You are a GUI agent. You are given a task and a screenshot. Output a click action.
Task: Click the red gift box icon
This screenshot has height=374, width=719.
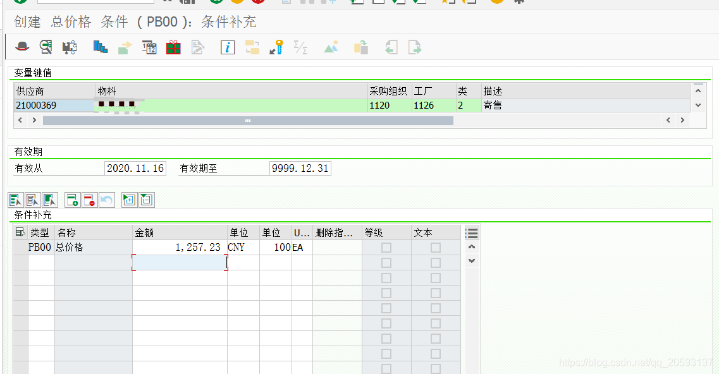coord(173,47)
